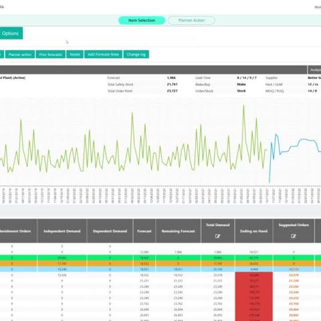Image resolution: width=321 pixels, height=321 pixels.
Task: Open the Notes button
Action: coord(75,54)
